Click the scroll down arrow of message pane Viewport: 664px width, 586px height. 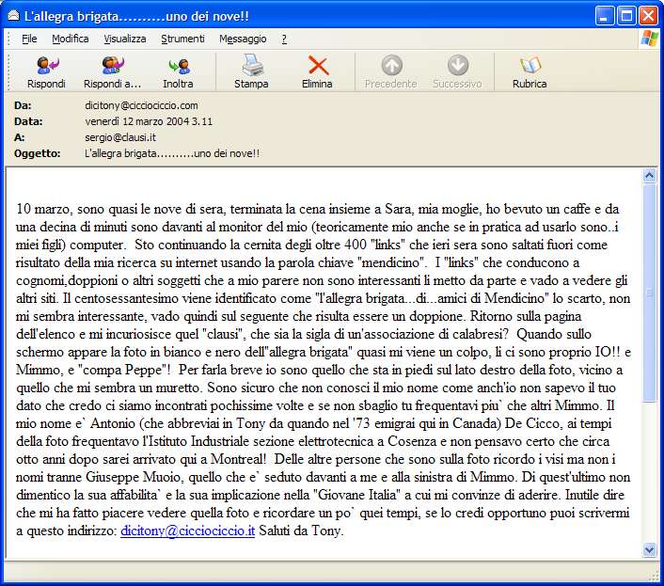pyautogui.click(x=649, y=550)
